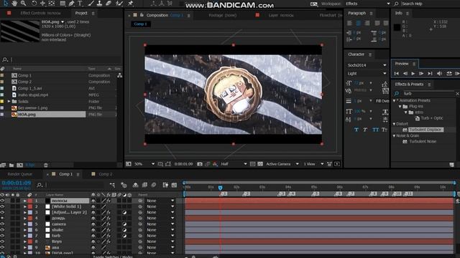
Task: Jump to last frame in Preview panel
Action: [x=430, y=73]
